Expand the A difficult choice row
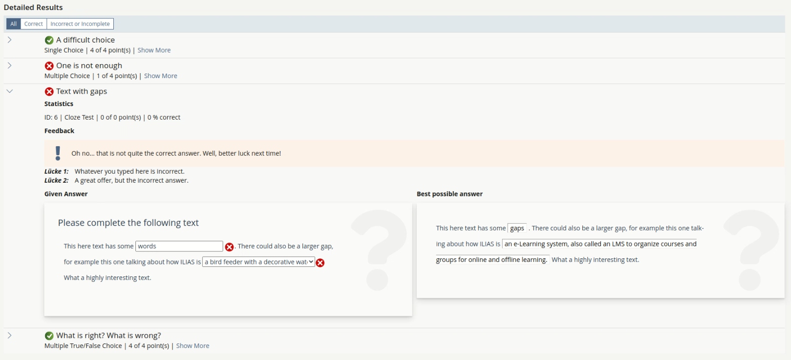 point(10,40)
